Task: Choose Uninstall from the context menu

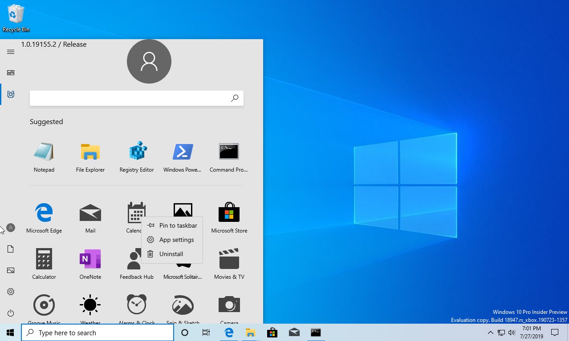Action: pos(171,254)
